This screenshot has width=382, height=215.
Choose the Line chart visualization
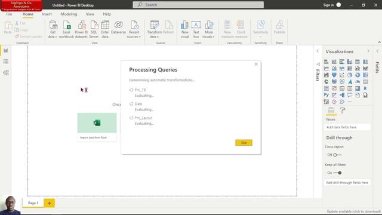point(326,69)
